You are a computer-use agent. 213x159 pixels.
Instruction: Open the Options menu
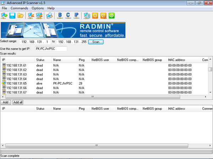click(x=38, y=8)
